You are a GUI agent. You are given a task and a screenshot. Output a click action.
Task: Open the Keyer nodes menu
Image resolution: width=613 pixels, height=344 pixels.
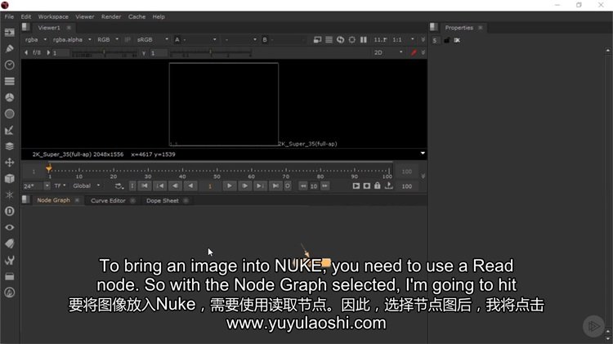coord(9,130)
